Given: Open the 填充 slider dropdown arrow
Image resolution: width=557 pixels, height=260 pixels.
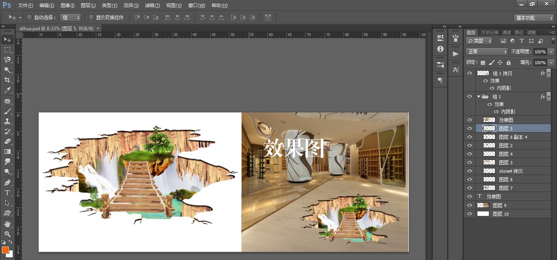Looking at the screenshot, I should pyautogui.click(x=551, y=63).
